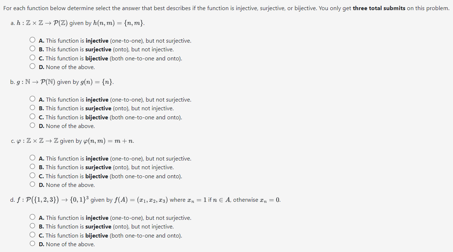Click the part c question statement for φ
This screenshot has width=453, height=252.
(x=71, y=141)
